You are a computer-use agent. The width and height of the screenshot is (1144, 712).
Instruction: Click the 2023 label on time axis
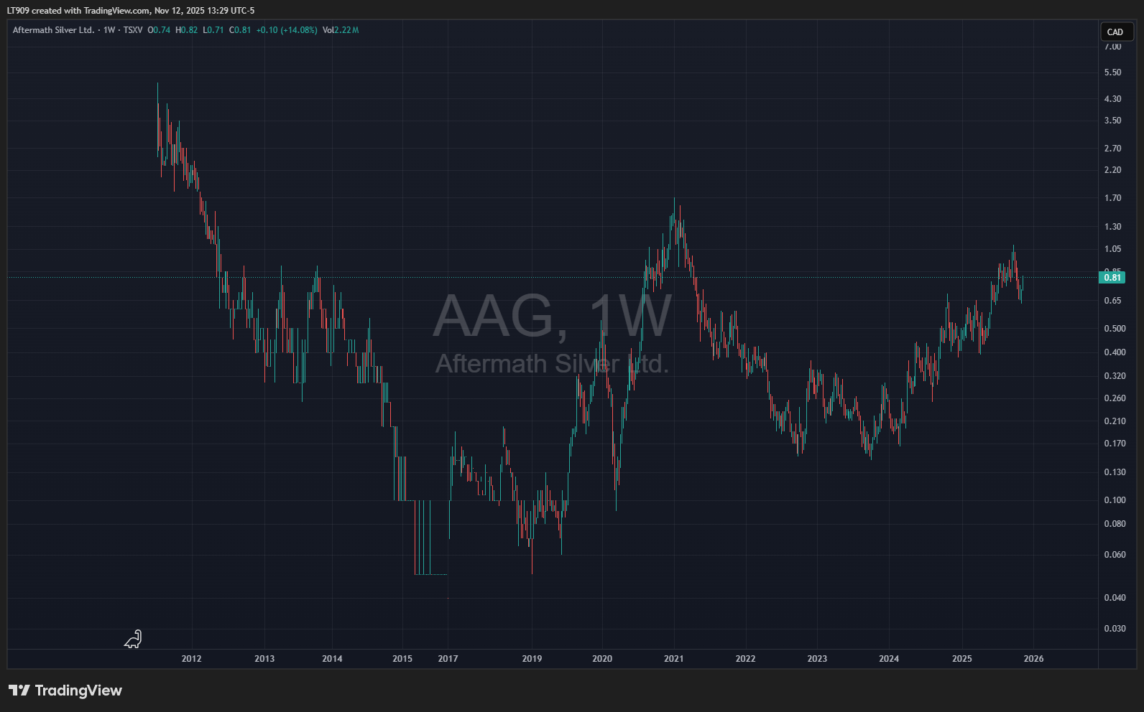(x=817, y=659)
